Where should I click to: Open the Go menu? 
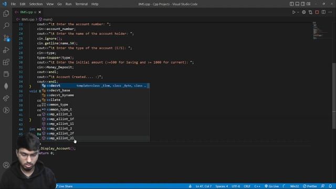59,4
